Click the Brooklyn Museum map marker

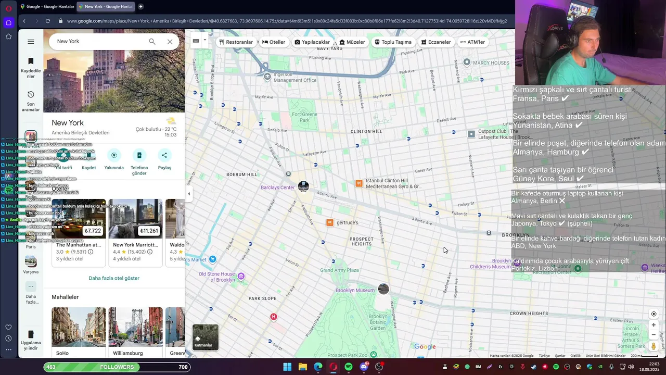point(383,289)
